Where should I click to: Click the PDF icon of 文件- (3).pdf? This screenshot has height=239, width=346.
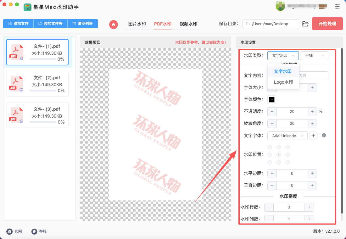coord(17,115)
